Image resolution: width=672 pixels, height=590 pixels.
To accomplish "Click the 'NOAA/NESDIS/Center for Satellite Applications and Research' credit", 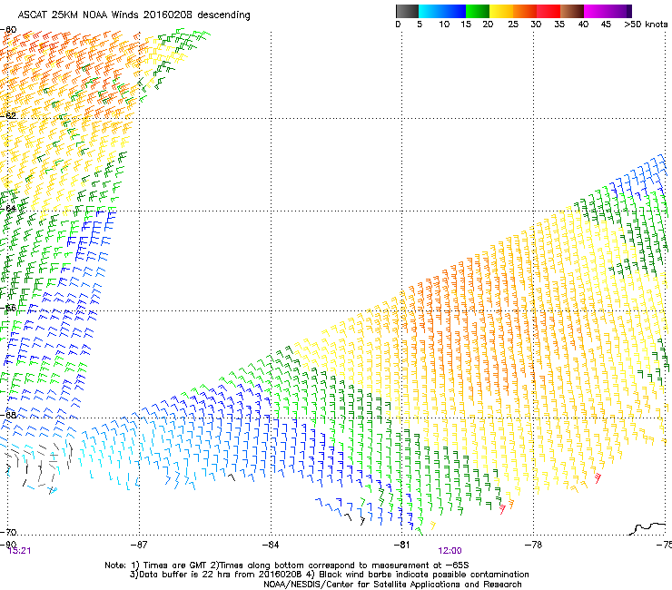I will coord(392,585).
